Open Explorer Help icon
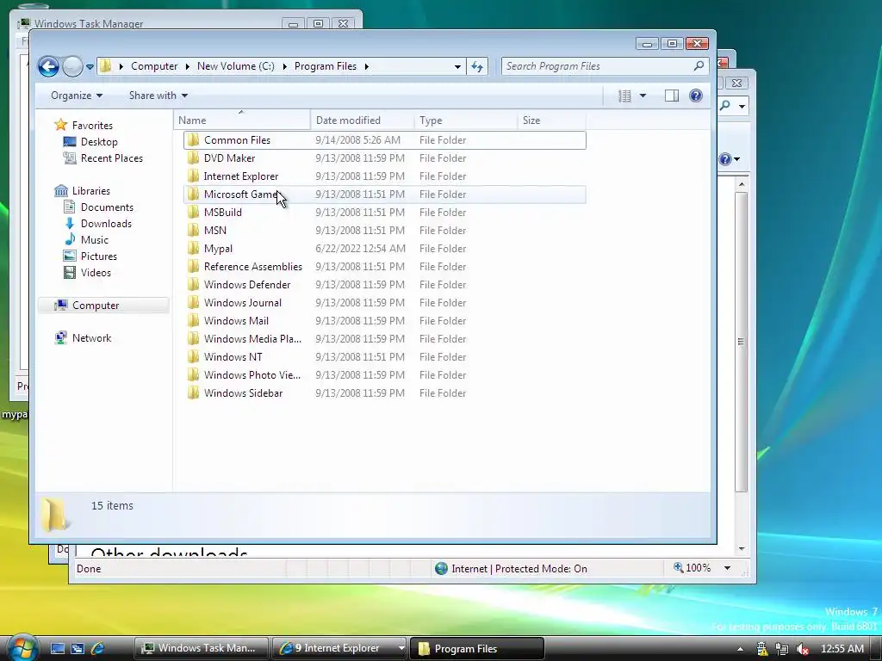Screen dimensions: 882x661 [696, 96]
